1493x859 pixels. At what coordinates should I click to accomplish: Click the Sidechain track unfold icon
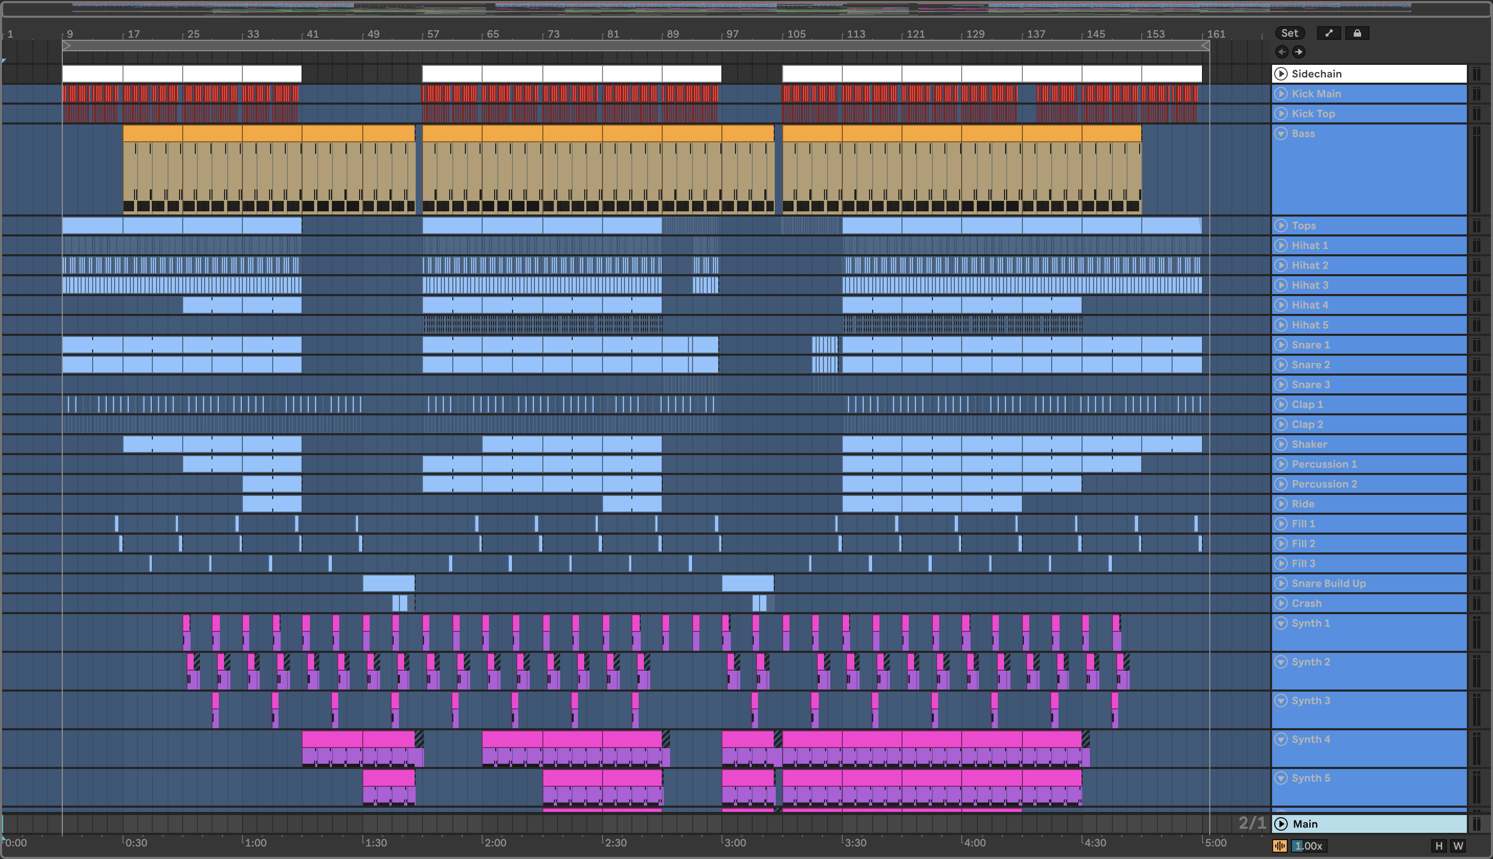(x=1281, y=74)
